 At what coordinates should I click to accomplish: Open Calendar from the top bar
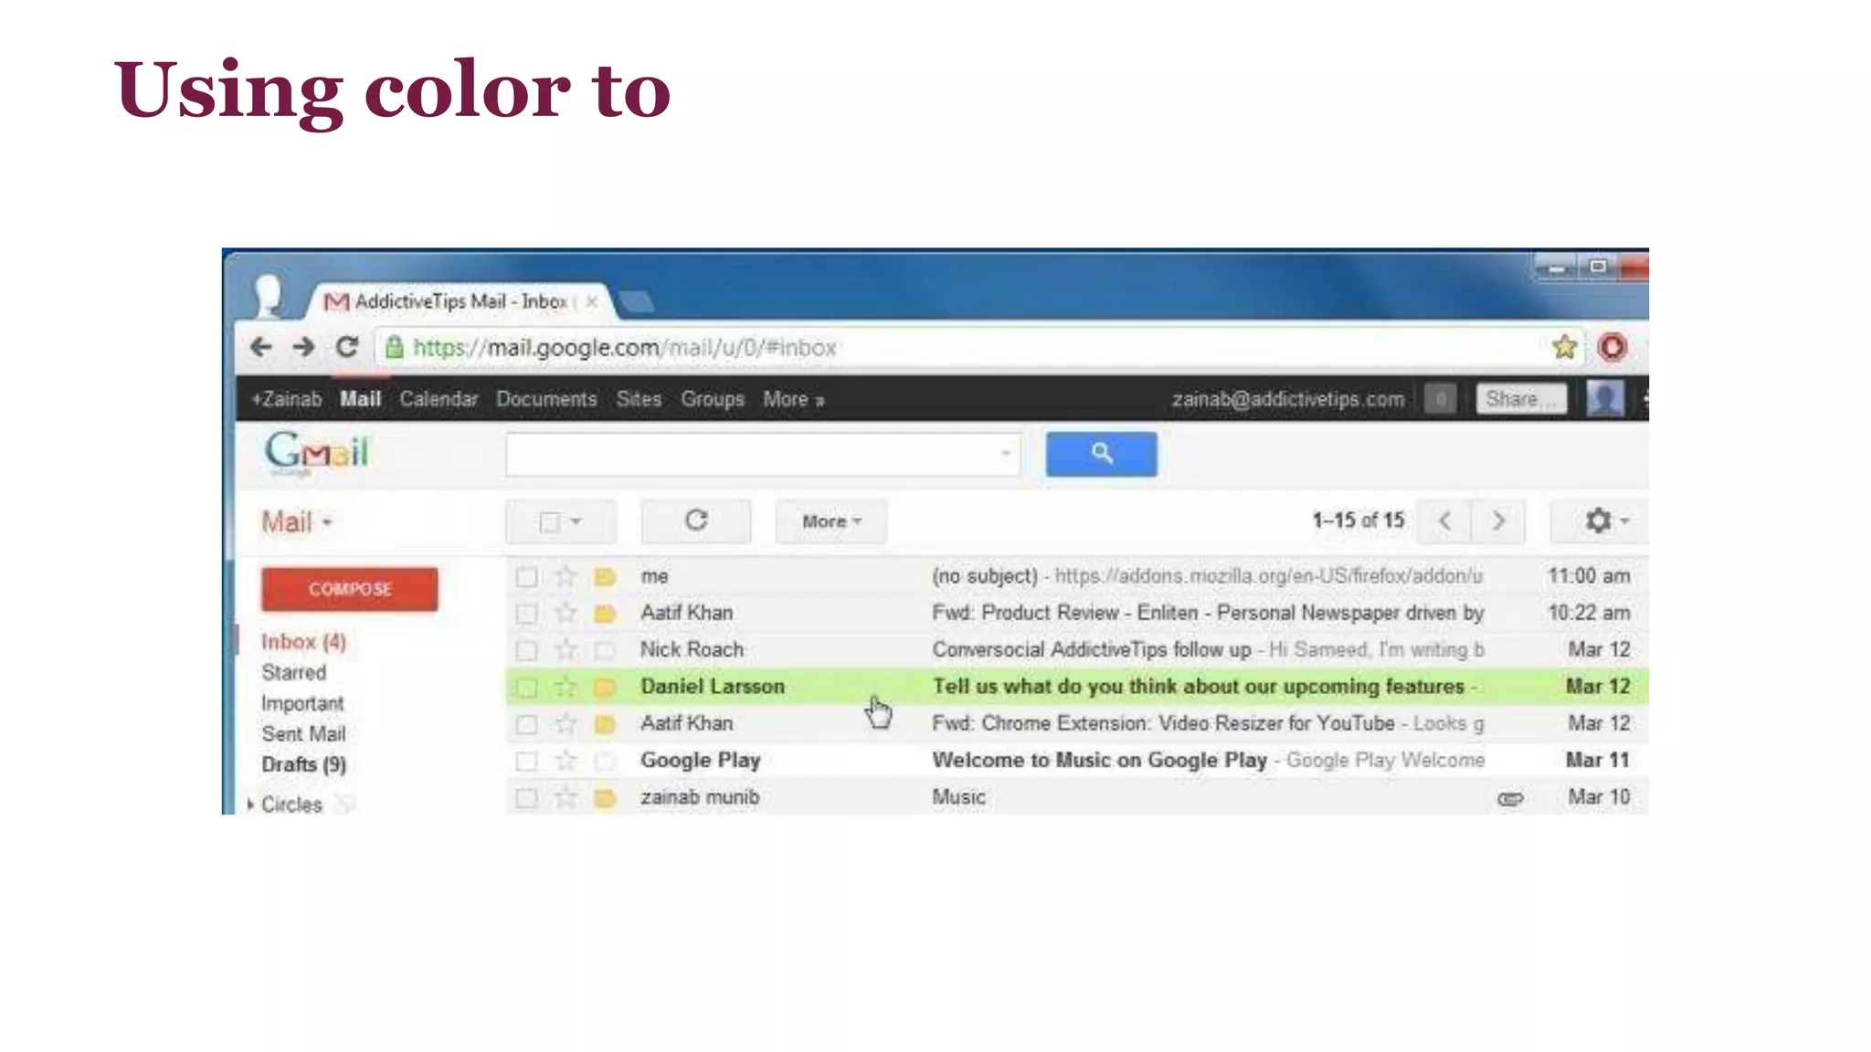439,399
